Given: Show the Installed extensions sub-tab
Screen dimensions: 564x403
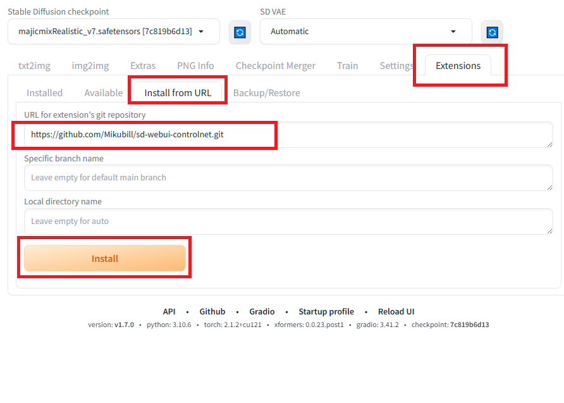Looking at the screenshot, I should 44,93.
